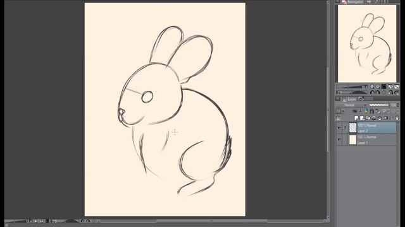Zoom out using Navigator magnifier minus icon

coord(372,86)
